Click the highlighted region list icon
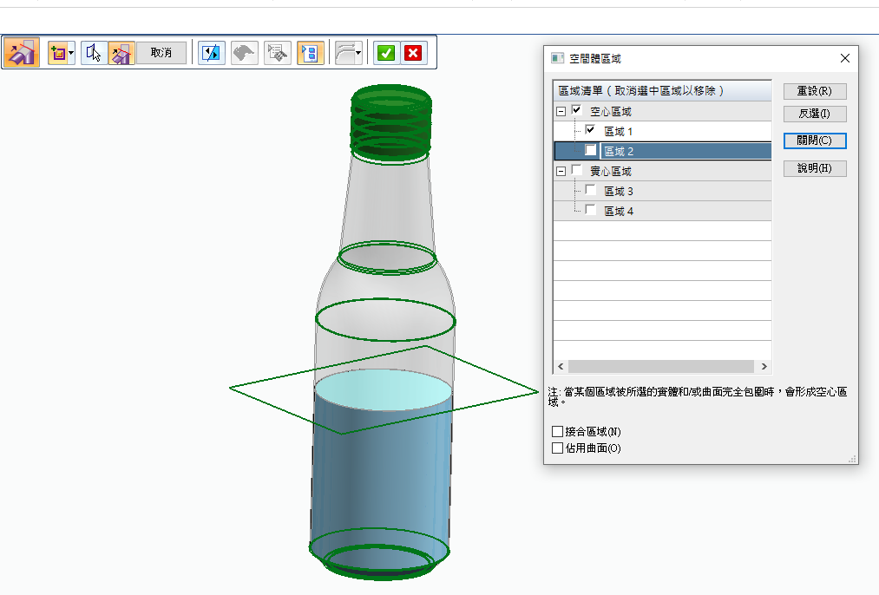Image resolution: width=879 pixels, height=595 pixels. 310,53
